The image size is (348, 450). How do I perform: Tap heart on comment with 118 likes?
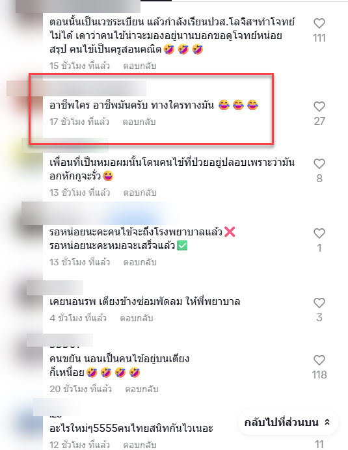click(319, 360)
